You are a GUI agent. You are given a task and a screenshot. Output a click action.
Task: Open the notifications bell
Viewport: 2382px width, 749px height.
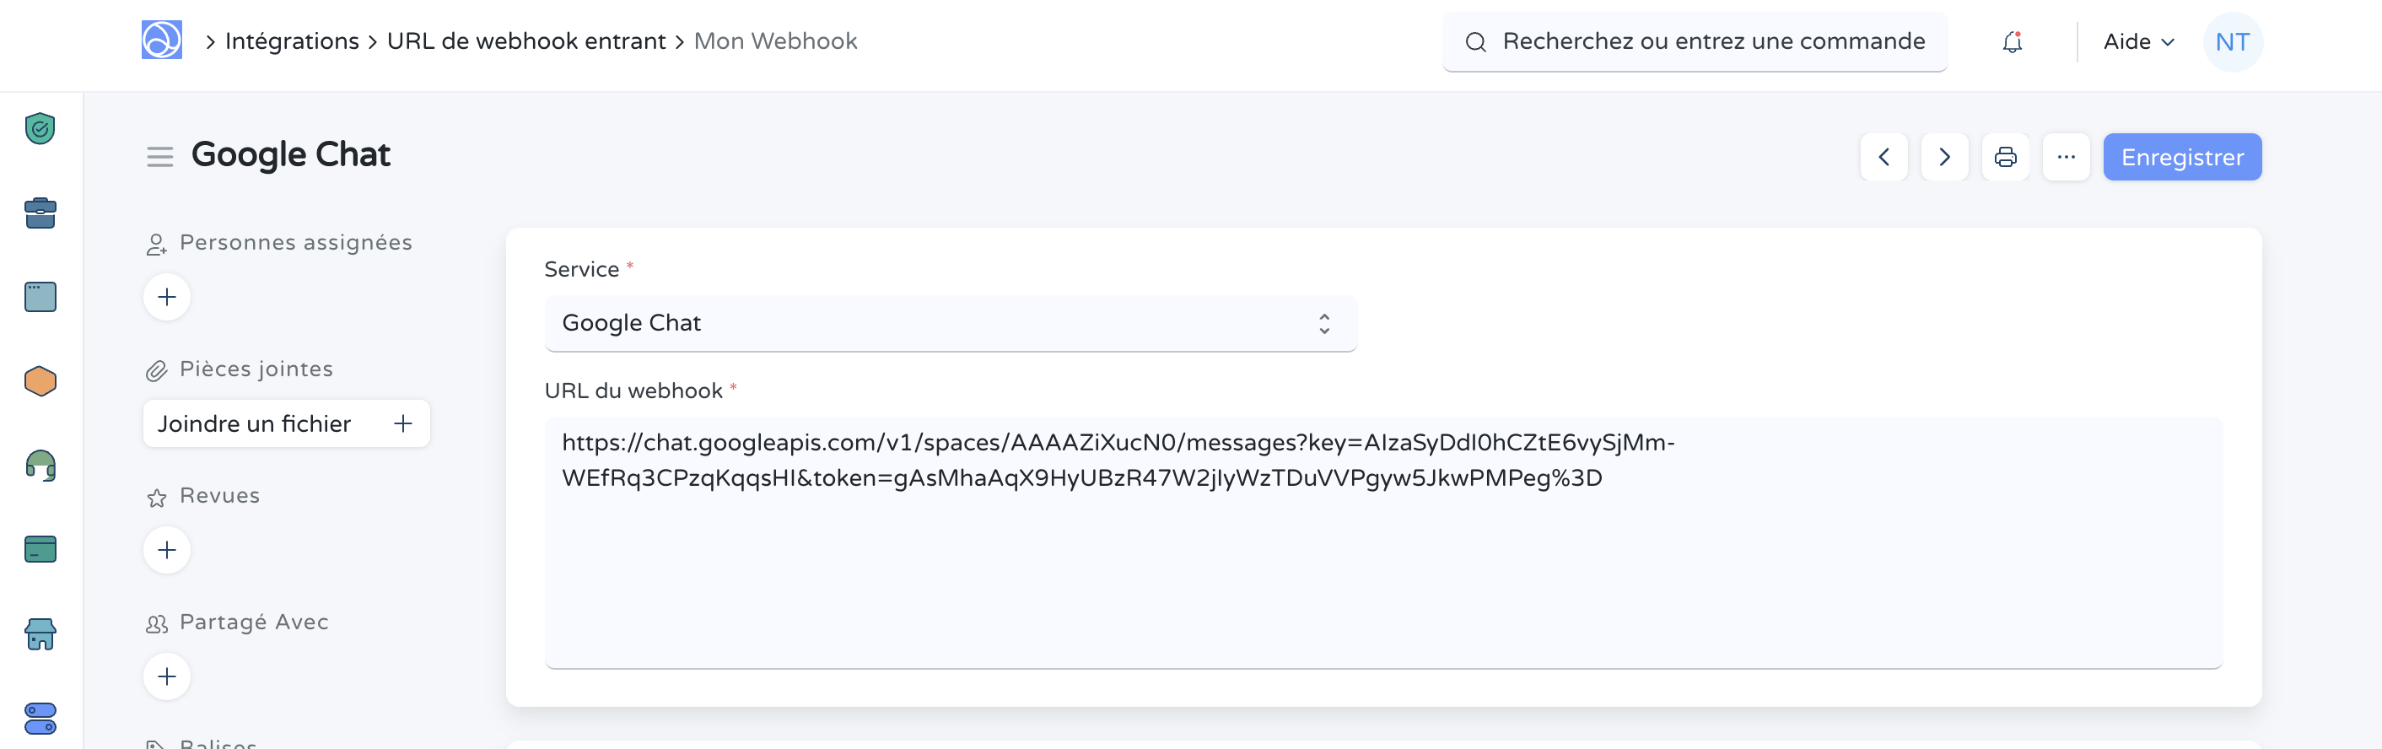(2012, 41)
